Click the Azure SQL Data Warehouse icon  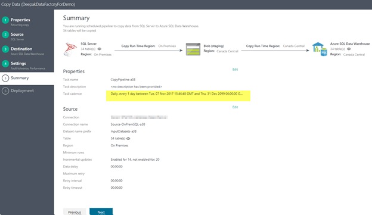coord(320,49)
